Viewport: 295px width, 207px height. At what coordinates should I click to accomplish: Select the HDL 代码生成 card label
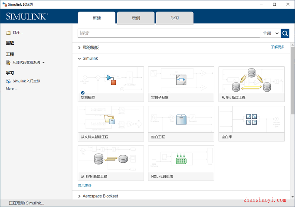coord(162,177)
